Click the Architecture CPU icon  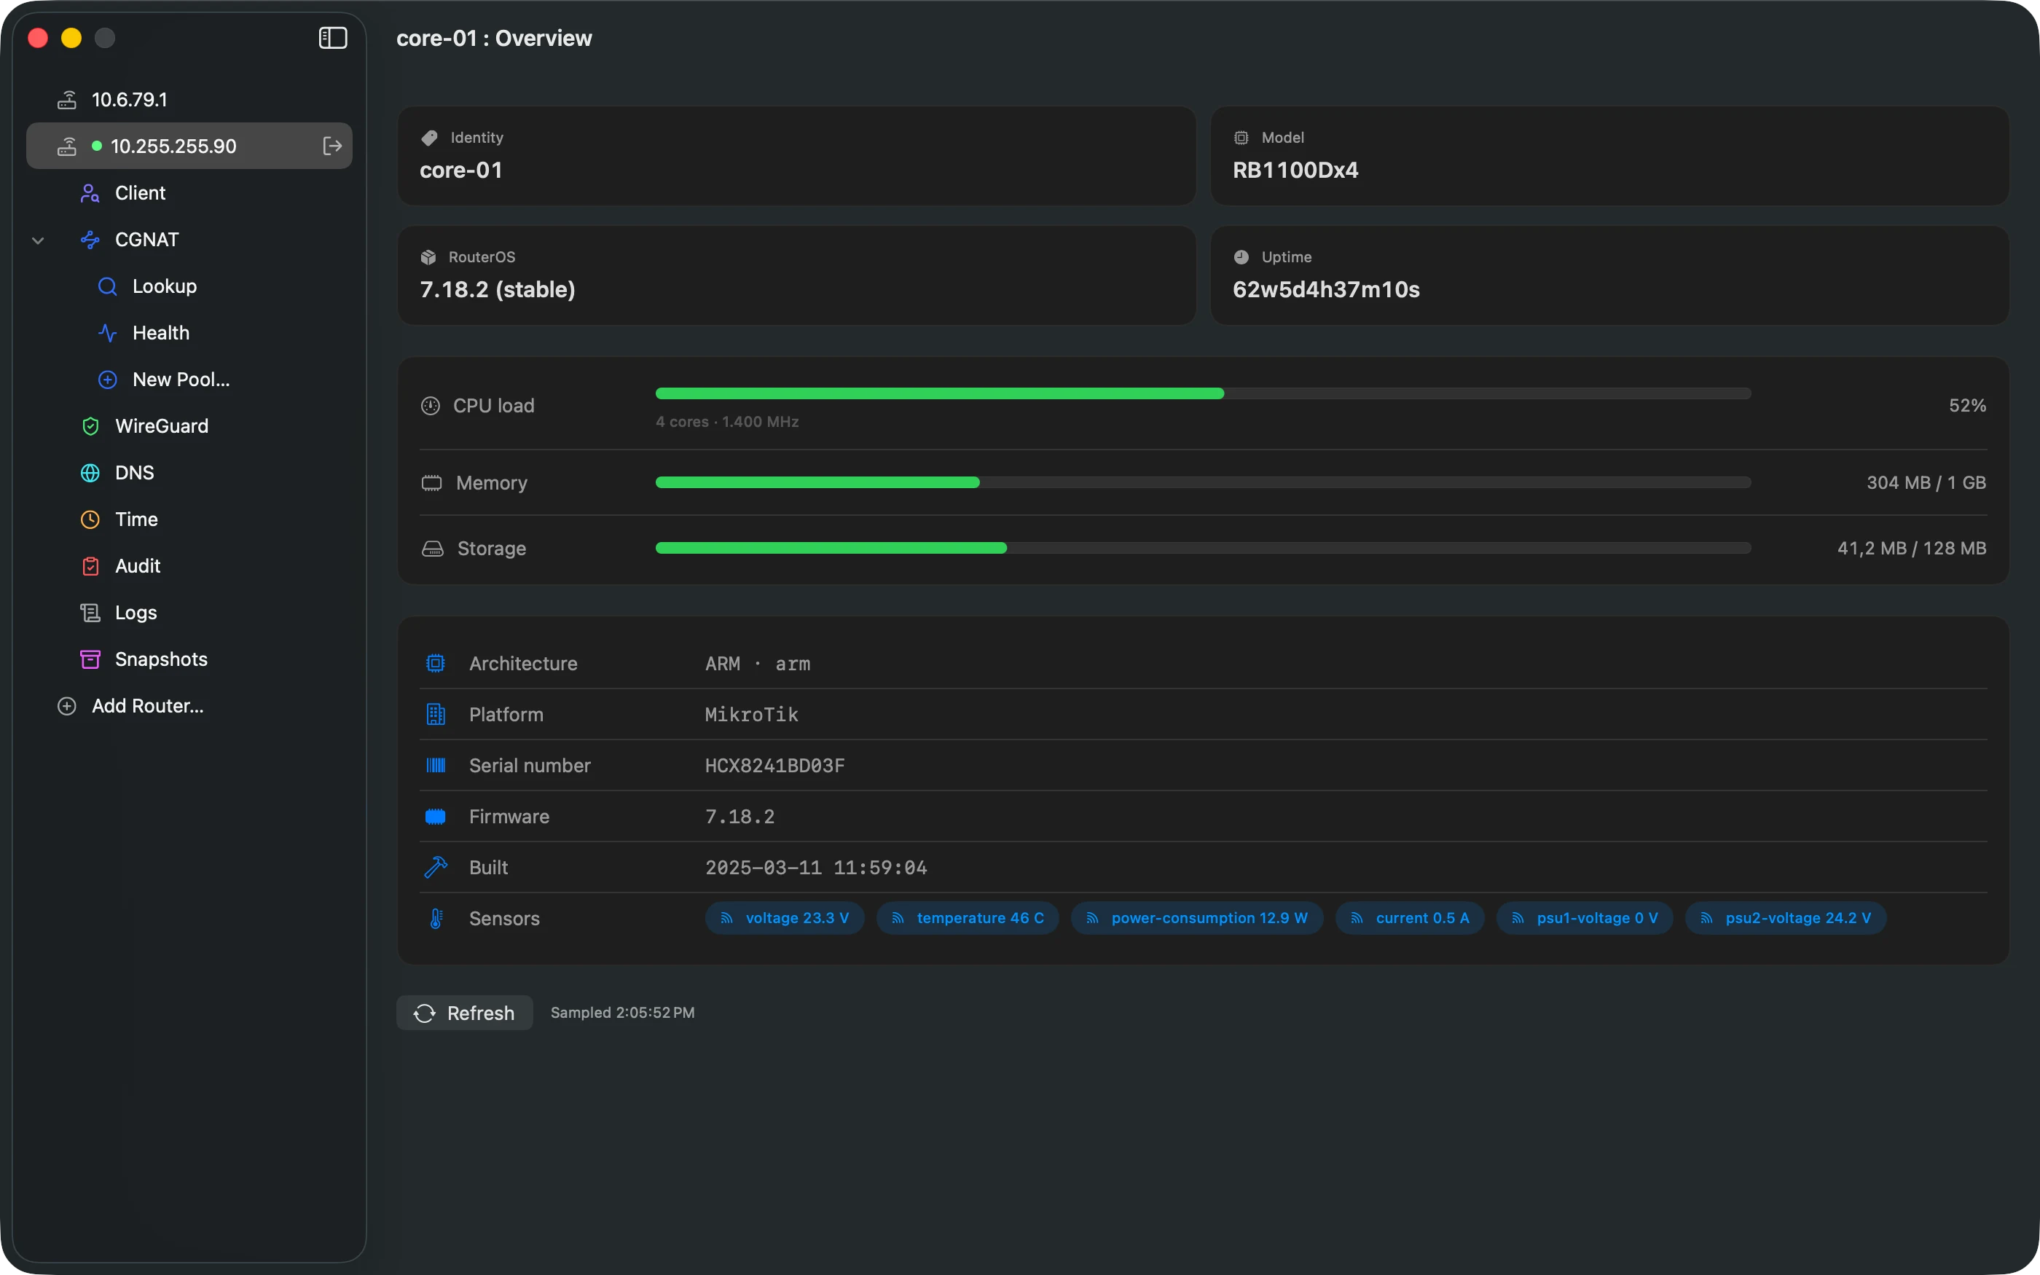pos(436,664)
